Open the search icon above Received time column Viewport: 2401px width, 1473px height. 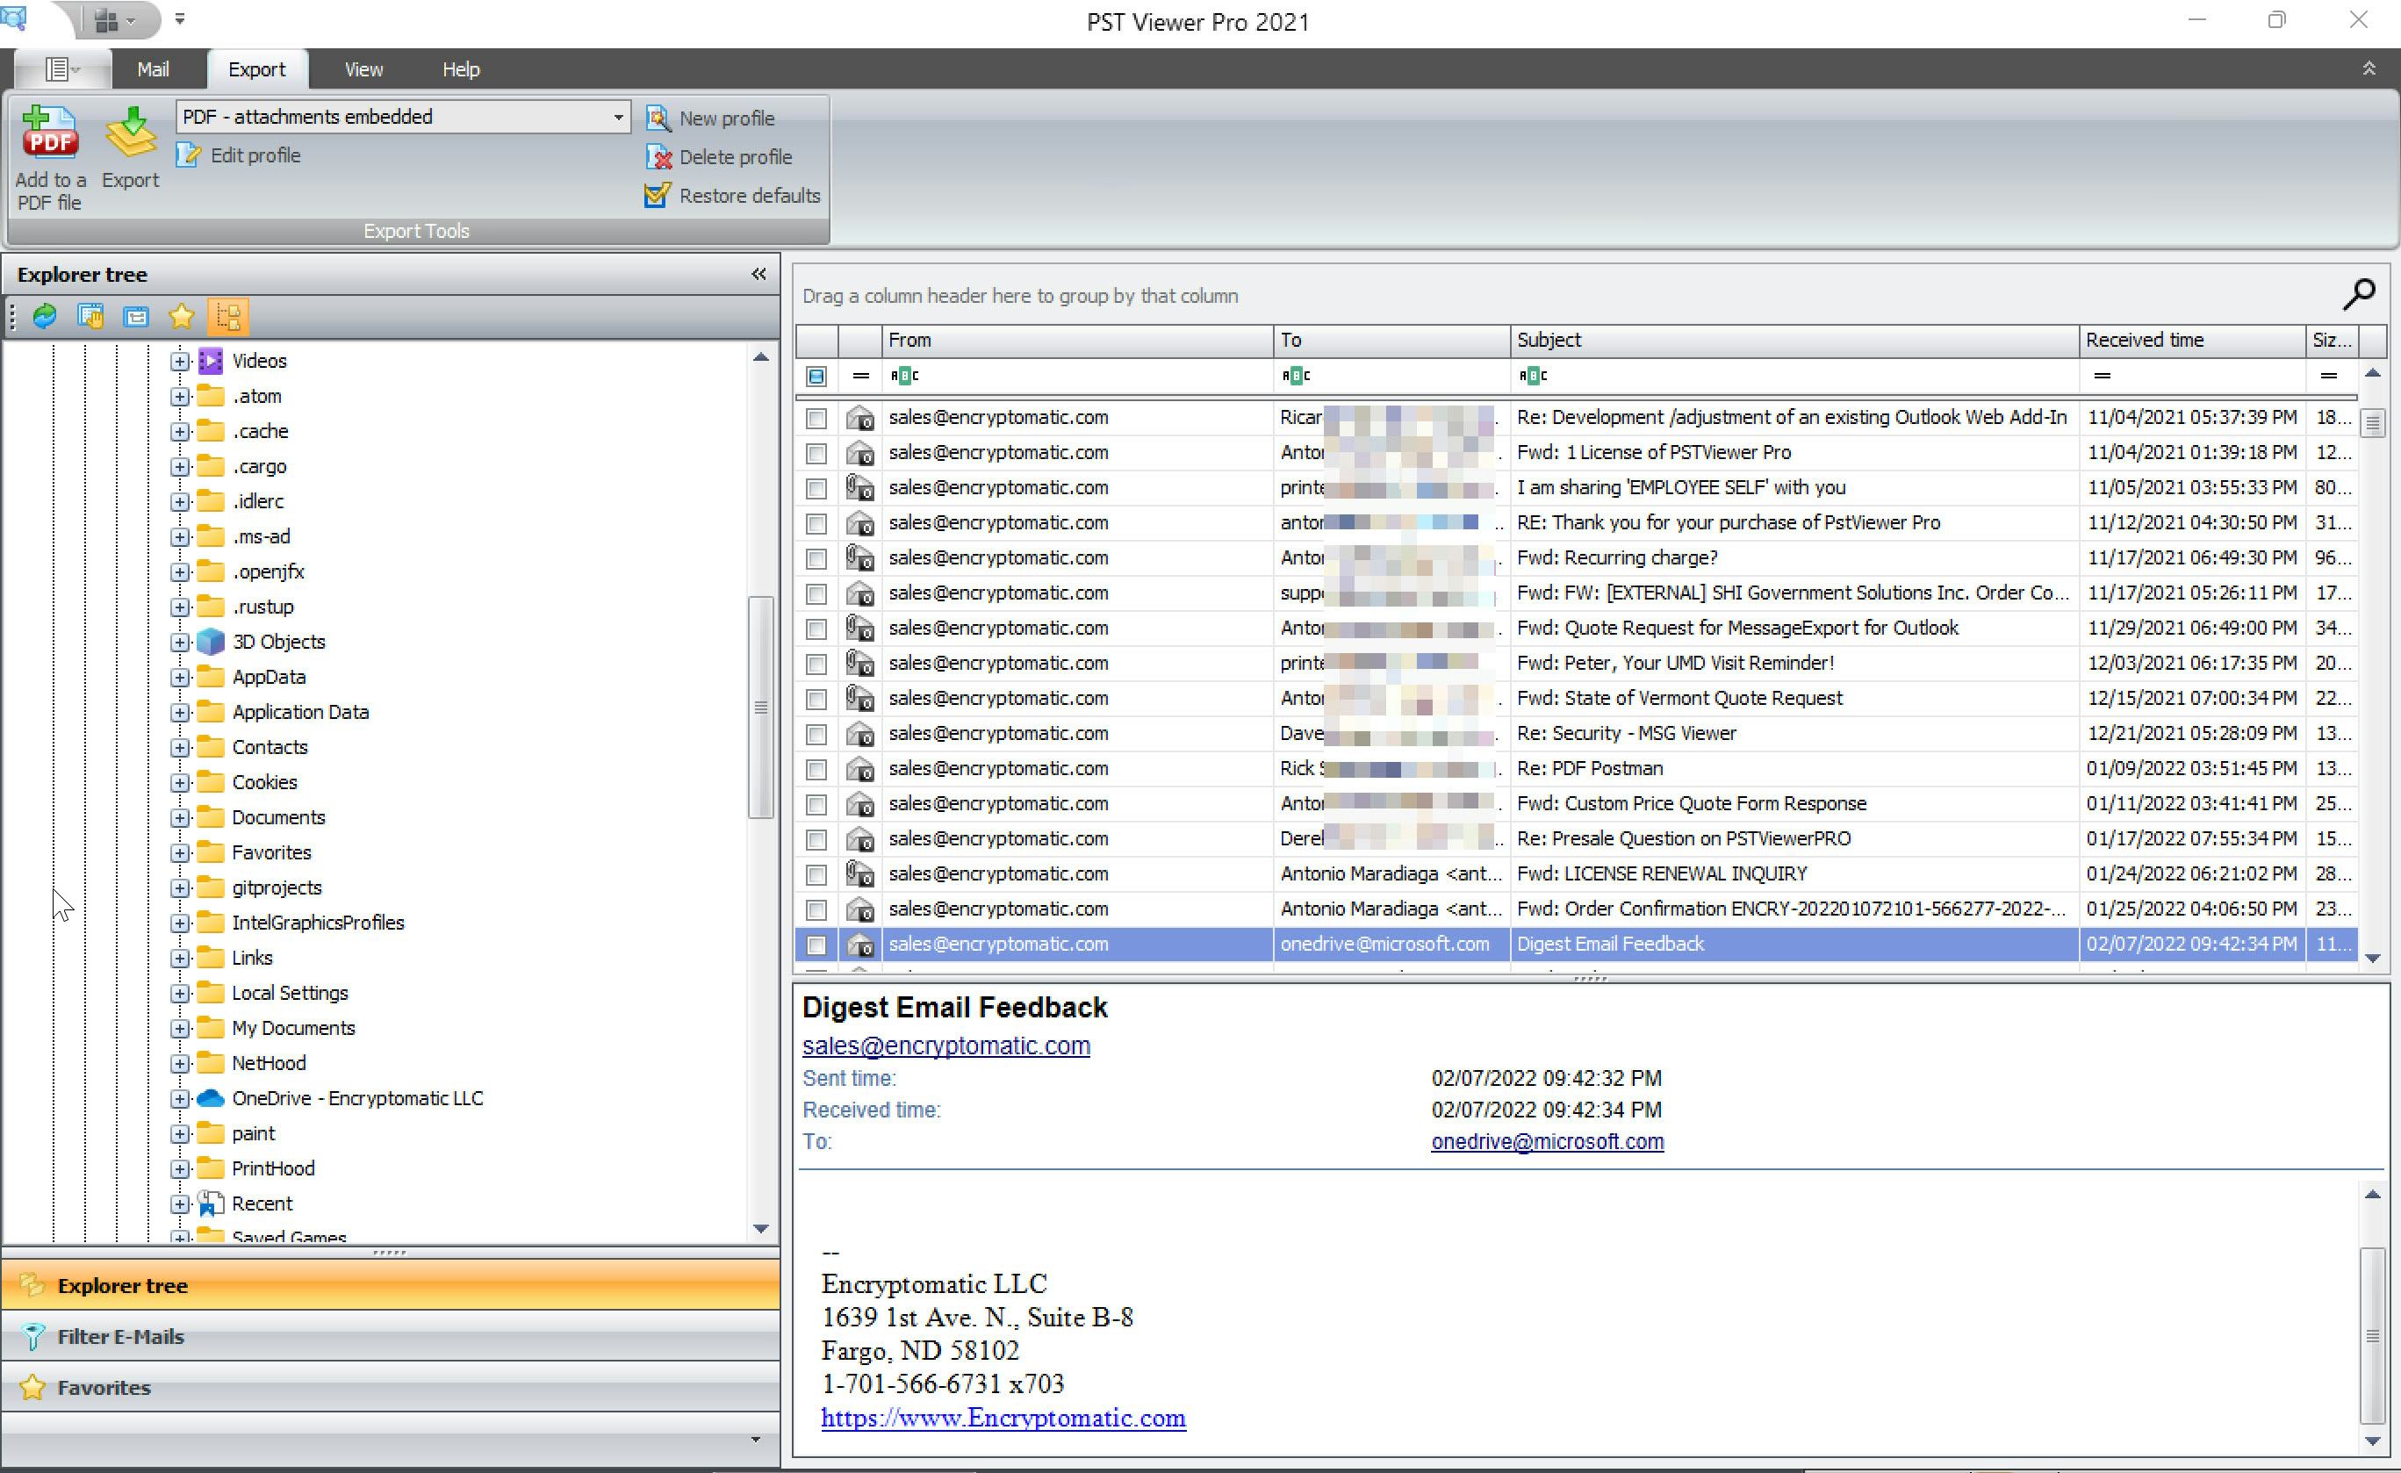pos(2360,293)
